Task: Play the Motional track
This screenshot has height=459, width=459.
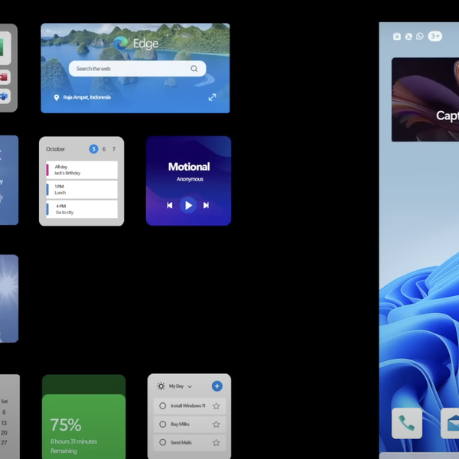Action: 188,205
